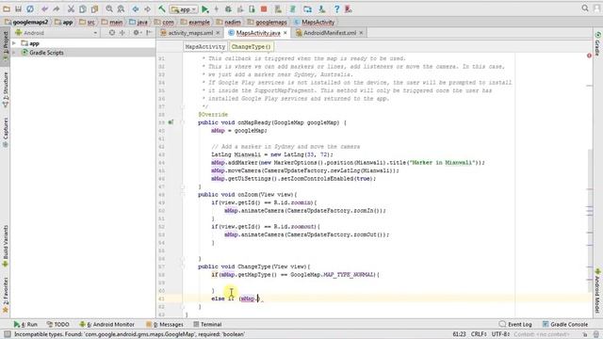This screenshot has height=339, width=603.
Task: Open the Structure side tool window
Action: tap(6, 89)
